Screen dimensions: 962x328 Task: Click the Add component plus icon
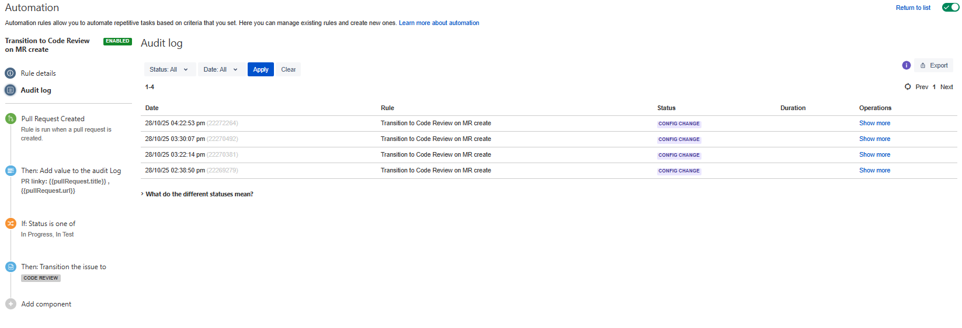(x=11, y=304)
